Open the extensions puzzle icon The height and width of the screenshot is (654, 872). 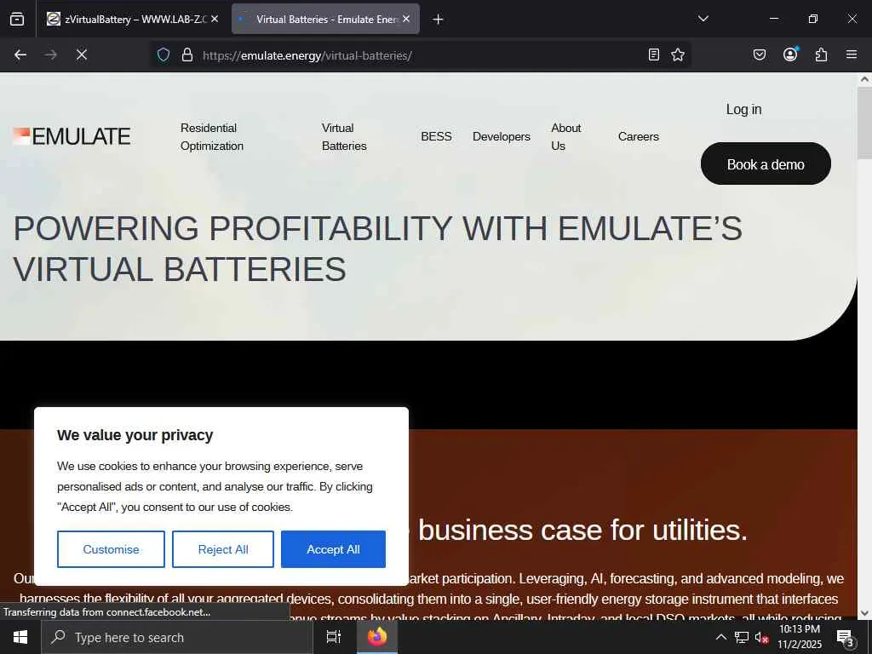[821, 54]
